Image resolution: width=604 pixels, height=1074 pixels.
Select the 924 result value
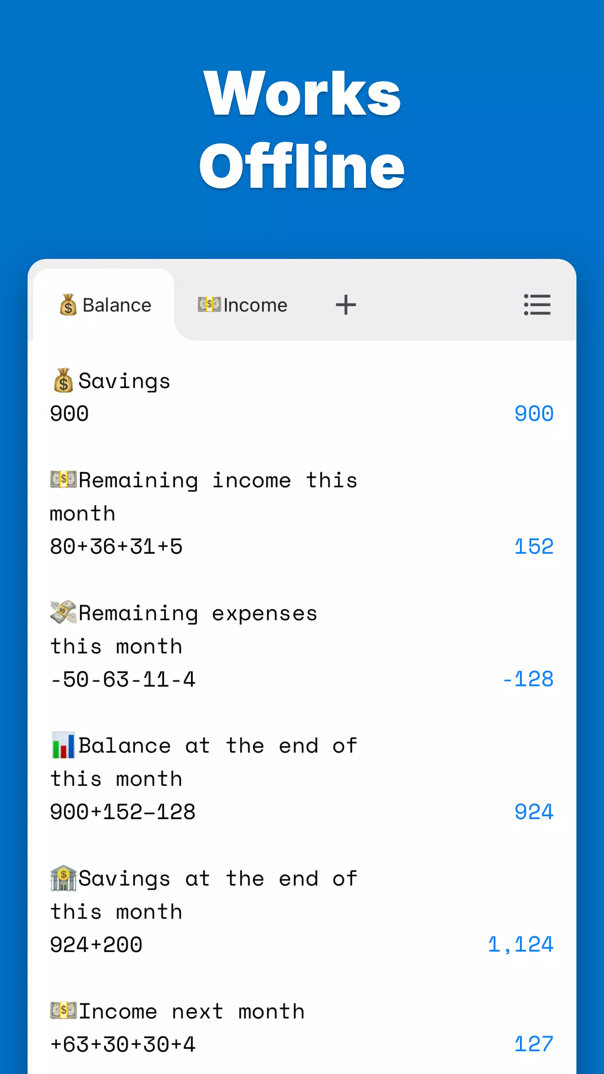click(x=534, y=812)
